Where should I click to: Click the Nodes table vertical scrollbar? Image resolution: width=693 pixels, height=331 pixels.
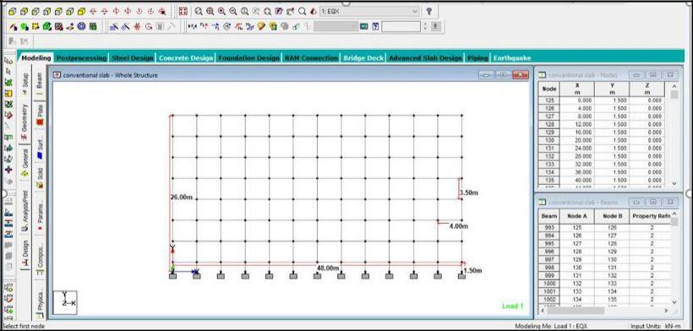[x=674, y=134]
